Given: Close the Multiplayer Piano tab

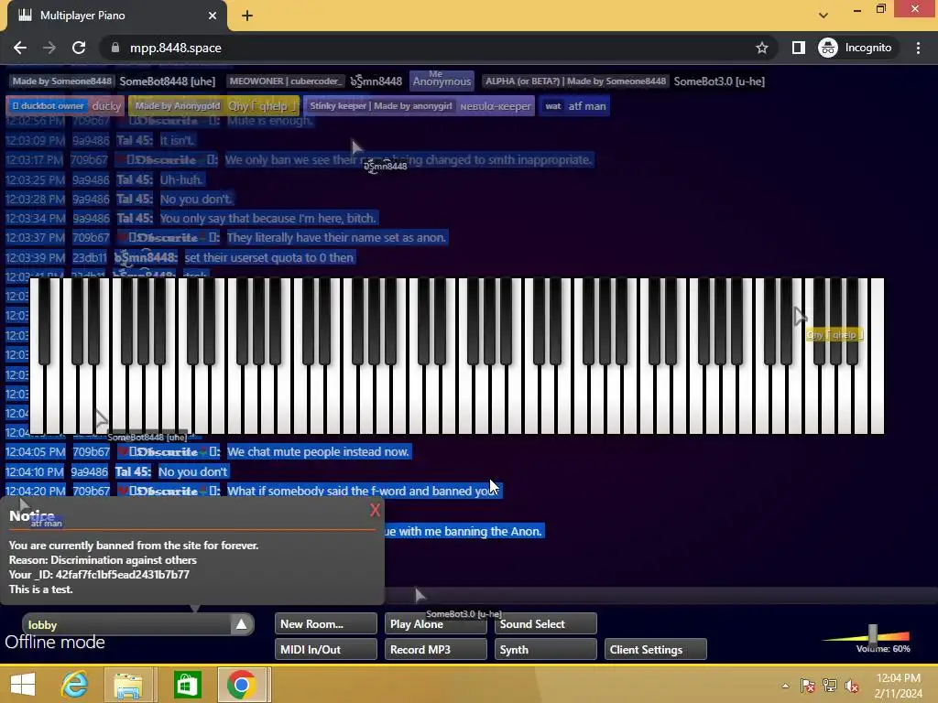Looking at the screenshot, I should point(213,16).
